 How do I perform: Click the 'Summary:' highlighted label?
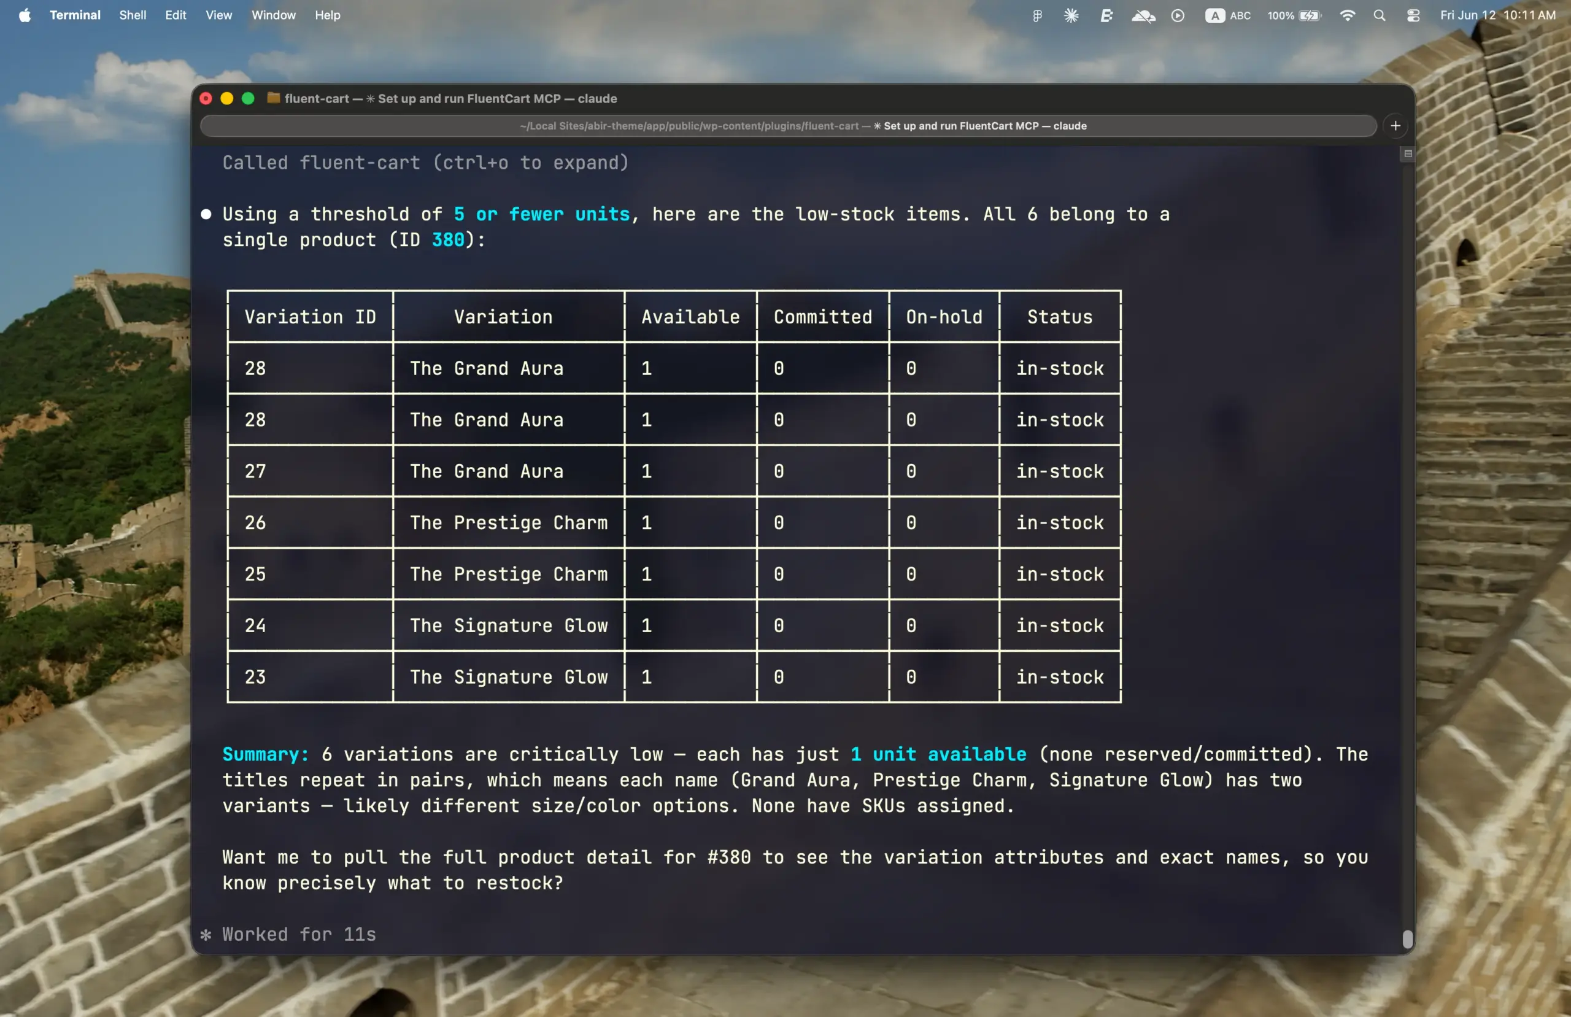[x=266, y=754]
